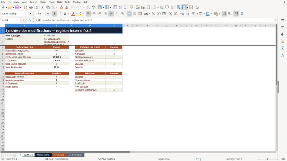Open the Sheet menu
Viewport: 287px width, 161px height.
coord(52,2)
